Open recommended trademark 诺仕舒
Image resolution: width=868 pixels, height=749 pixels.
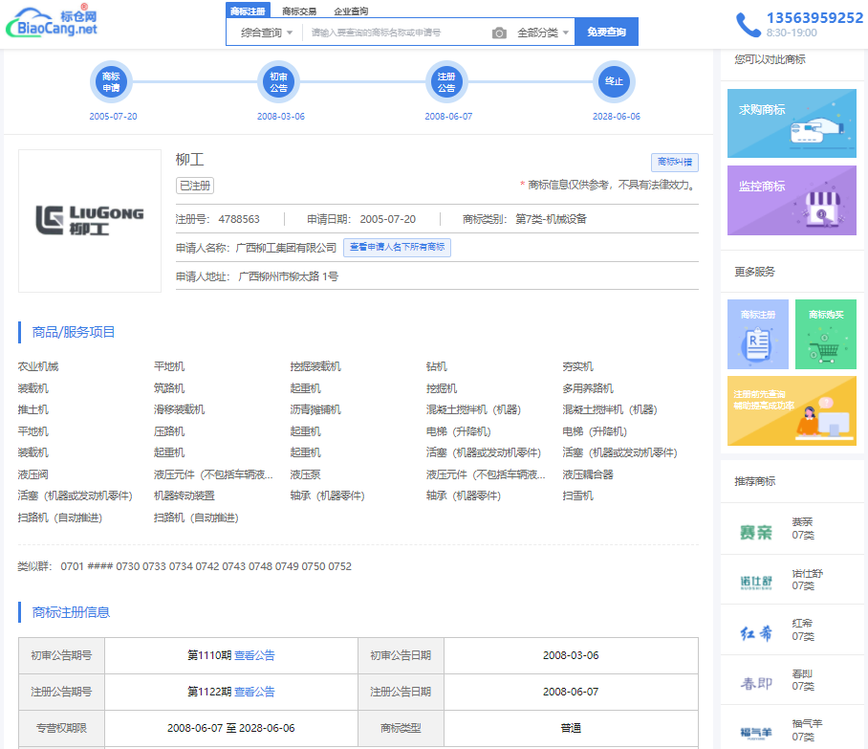792,580
